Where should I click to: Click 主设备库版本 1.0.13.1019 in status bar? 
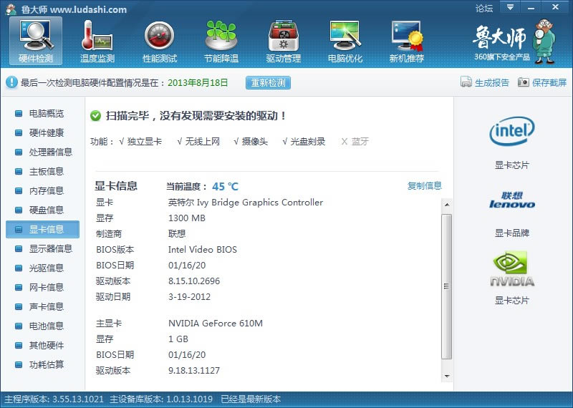pos(161,399)
